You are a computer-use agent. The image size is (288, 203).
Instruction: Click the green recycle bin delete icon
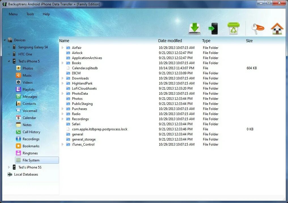(x=233, y=28)
